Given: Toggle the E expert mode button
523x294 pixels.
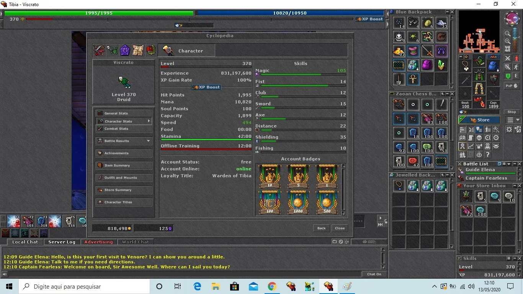Looking at the screenshot, I should click(x=516, y=76).
